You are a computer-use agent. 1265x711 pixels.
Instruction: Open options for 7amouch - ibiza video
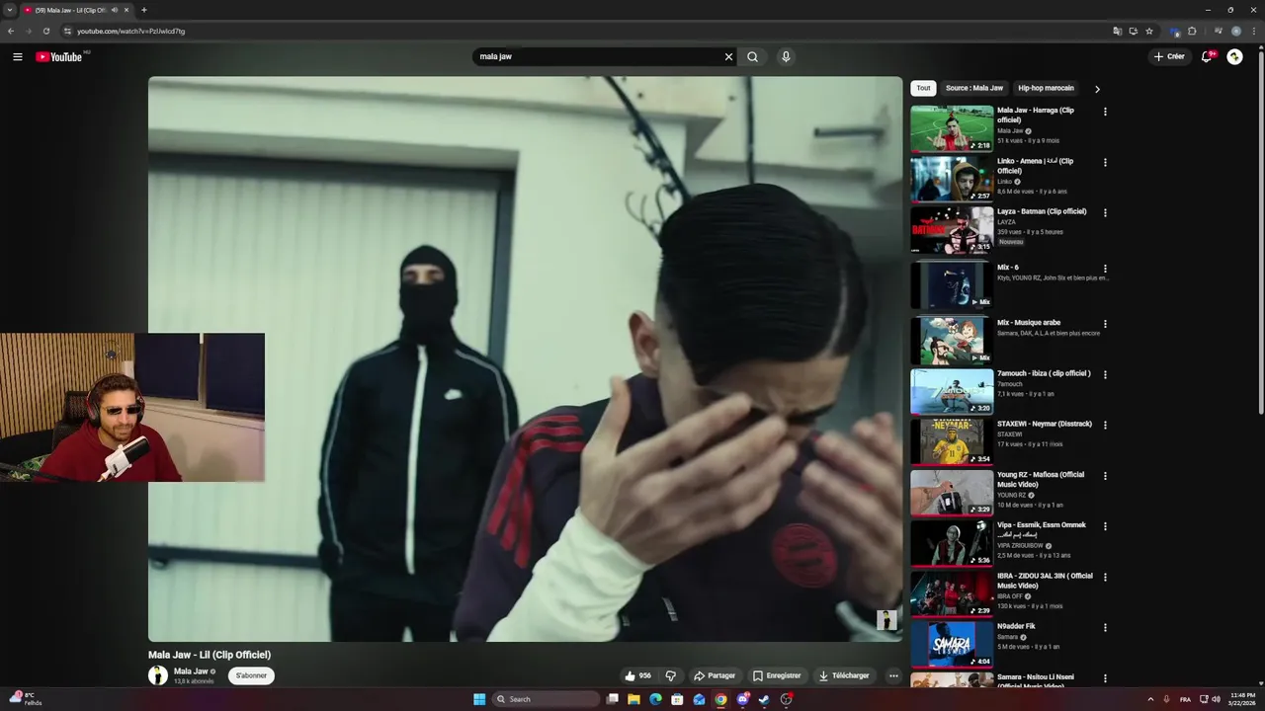[x=1105, y=374]
